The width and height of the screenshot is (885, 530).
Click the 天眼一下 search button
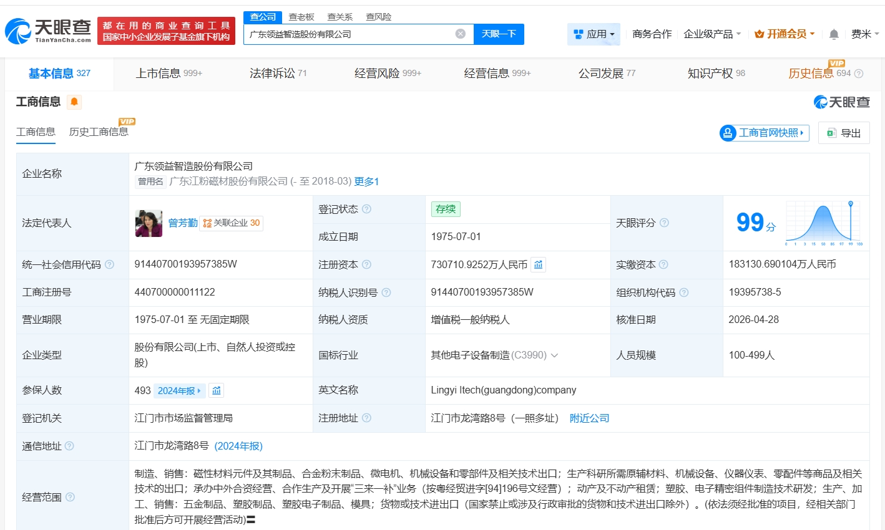(499, 34)
